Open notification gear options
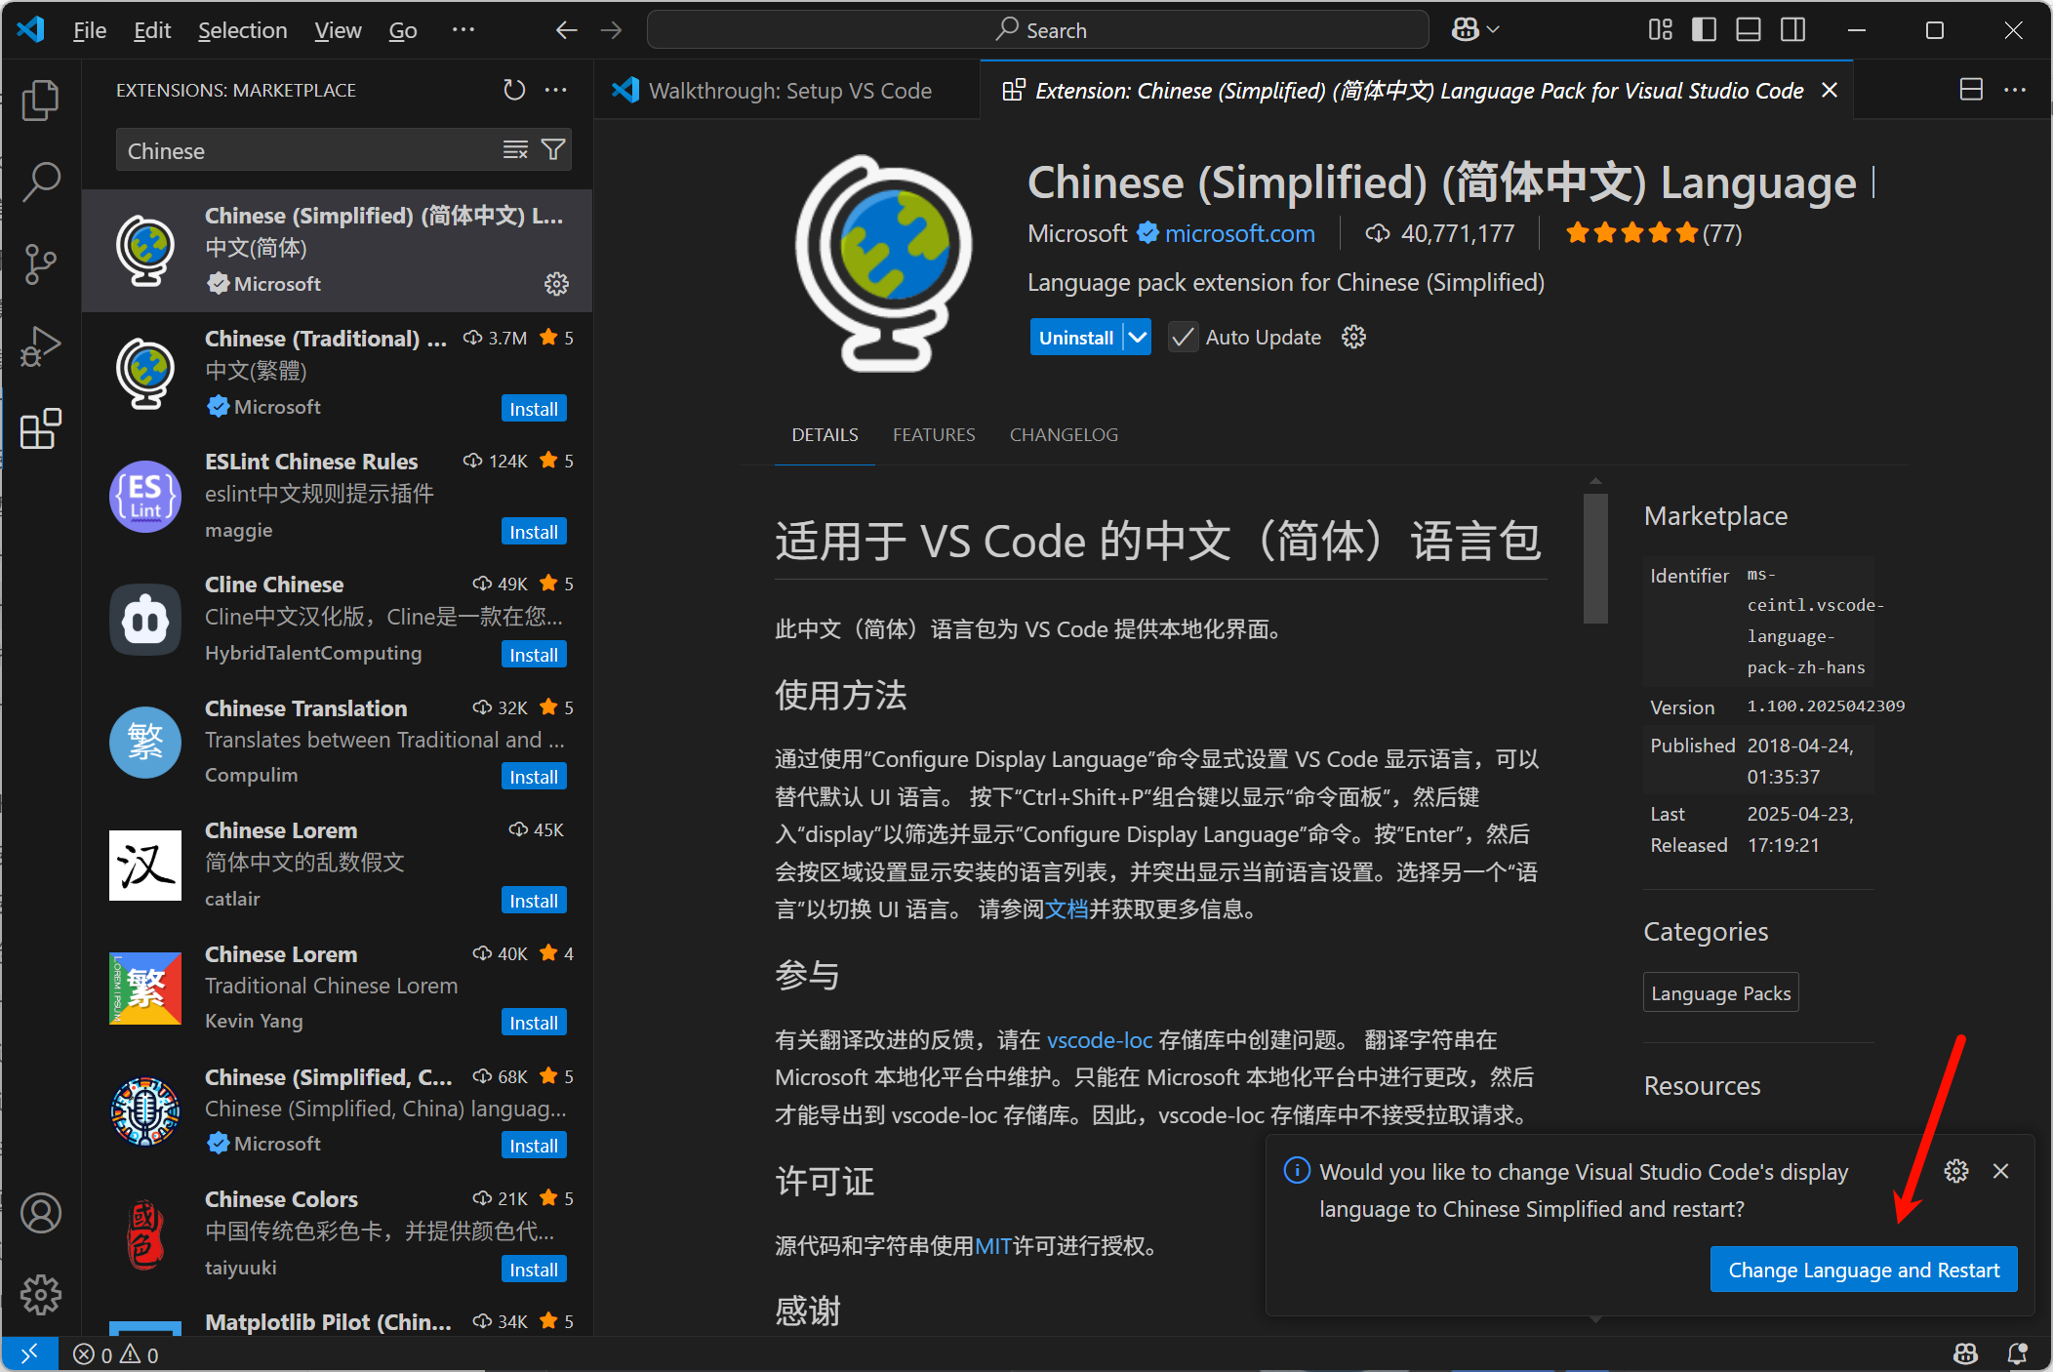Viewport: 2053px width, 1372px height. (1956, 1171)
